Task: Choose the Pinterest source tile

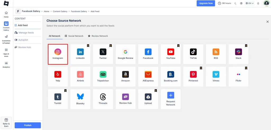Action: pos(193,76)
